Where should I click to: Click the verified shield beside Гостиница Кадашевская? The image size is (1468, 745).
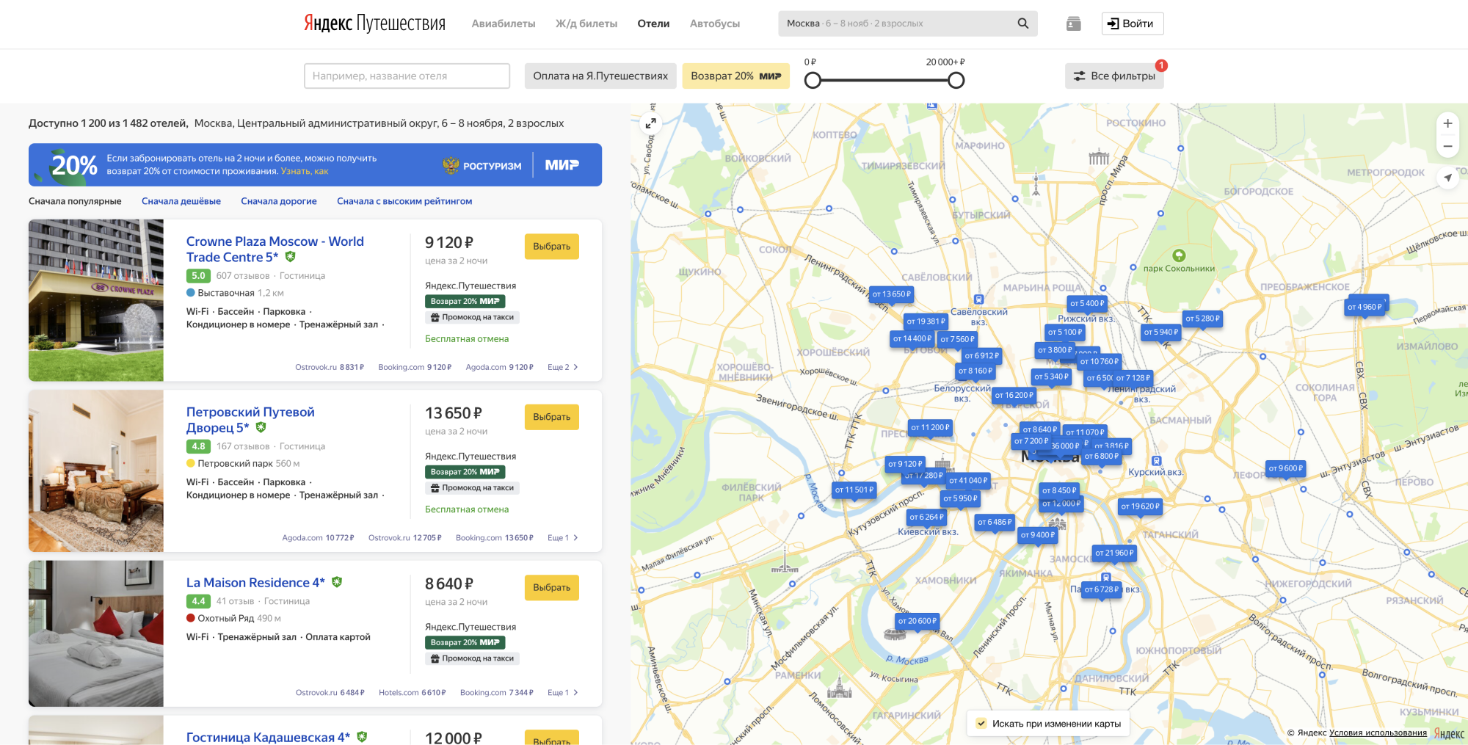click(x=362, y=737)
